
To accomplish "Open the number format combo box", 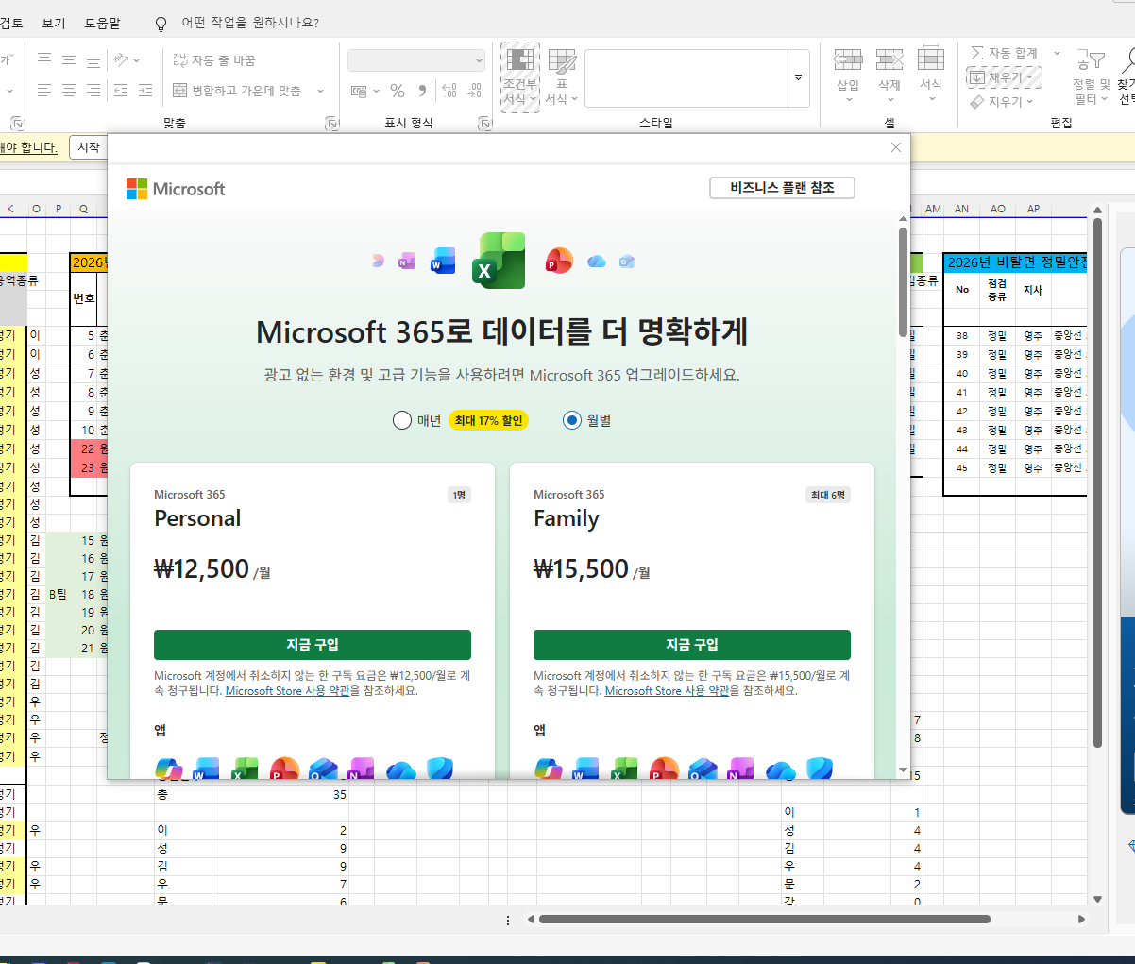I will [416, 60].
